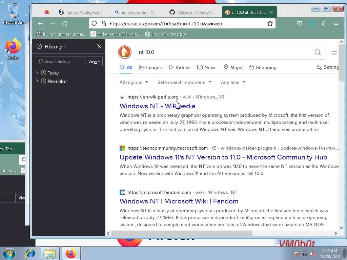Select the All results tab
This screenshot has width=347, height=260.
[126, 67]
